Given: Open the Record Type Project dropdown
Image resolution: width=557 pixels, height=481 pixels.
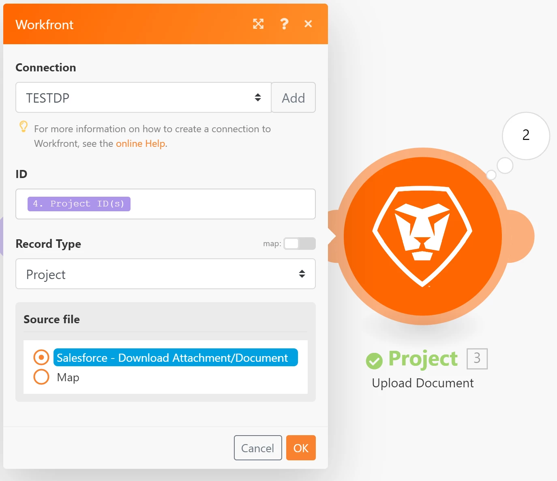Looking at the screenshot, I should (165, 274).
